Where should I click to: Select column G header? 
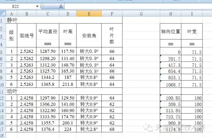(x=141, y=14)
